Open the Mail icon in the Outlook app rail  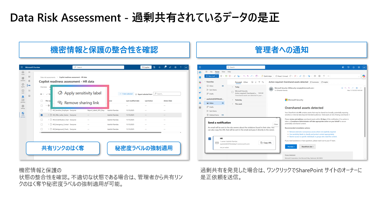click(200, 72)
